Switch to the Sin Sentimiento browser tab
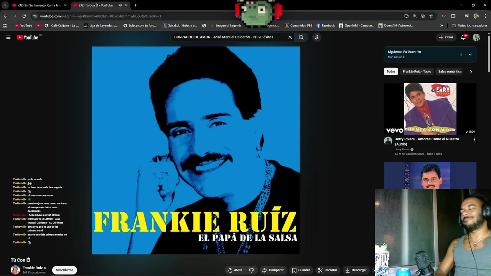 point(38,5)
